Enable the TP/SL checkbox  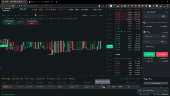pyautogui.click(x=144, y=32)
